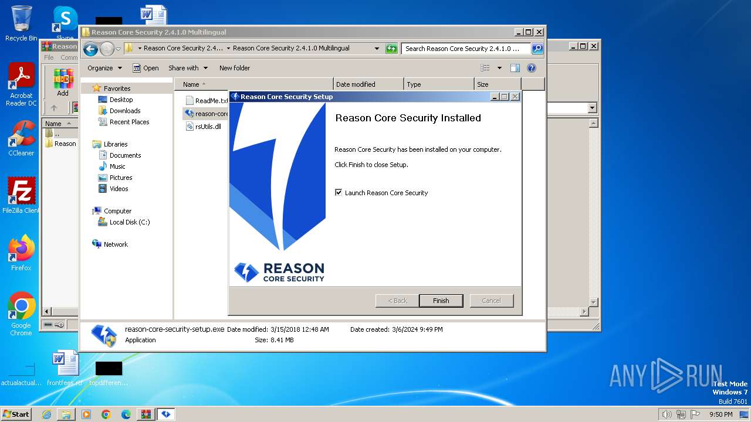
Task: Select frontfees.rtf desktop file
Action: tap(65, 368)
